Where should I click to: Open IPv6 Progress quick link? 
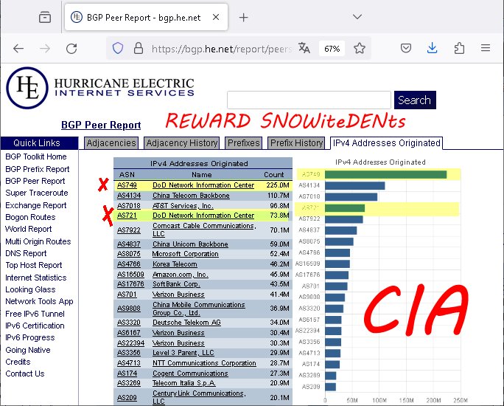pos(30,338)
